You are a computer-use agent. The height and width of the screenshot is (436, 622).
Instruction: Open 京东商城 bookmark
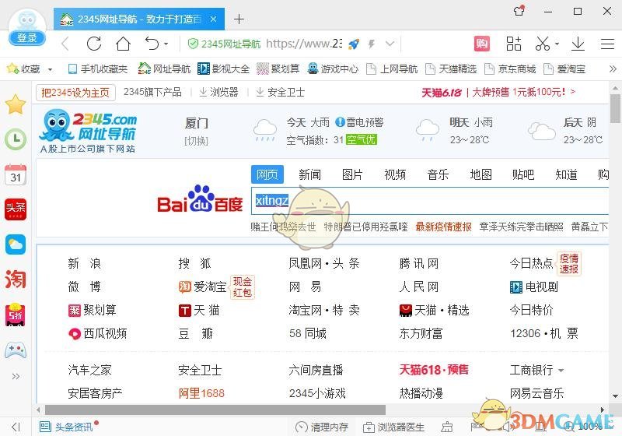[510, 69]
